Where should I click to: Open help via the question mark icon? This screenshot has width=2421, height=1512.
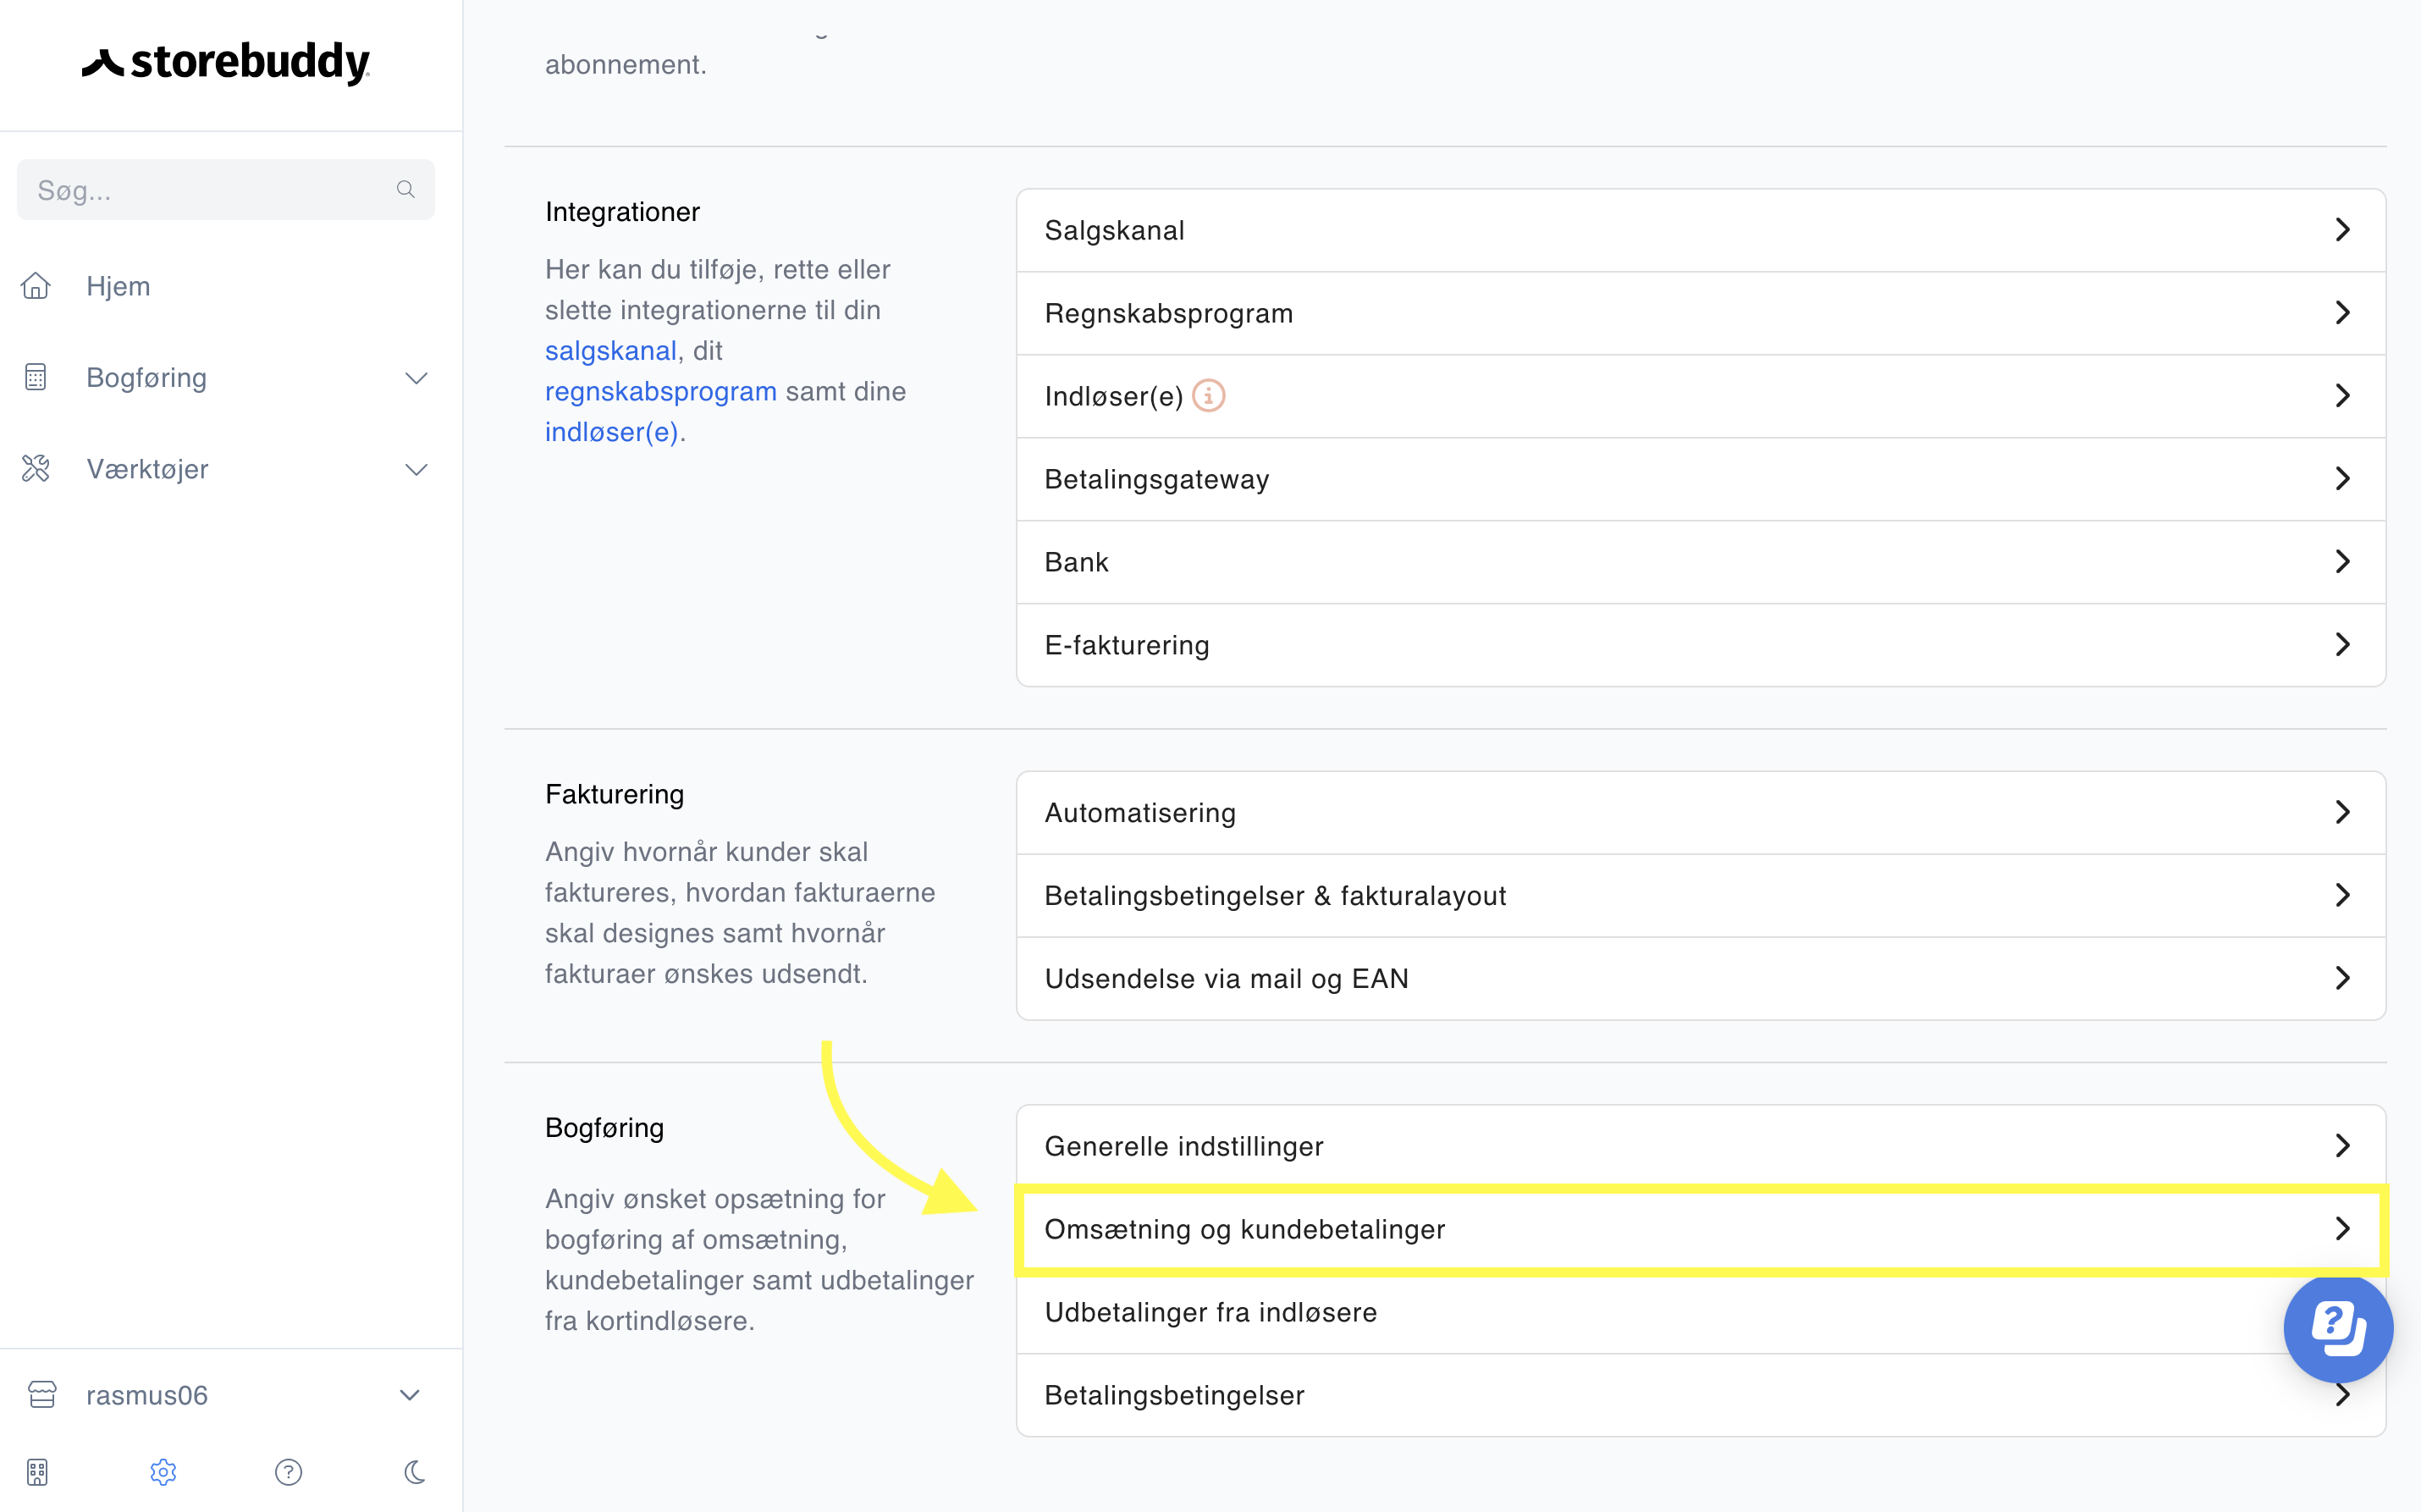[x=289, y=1472]
